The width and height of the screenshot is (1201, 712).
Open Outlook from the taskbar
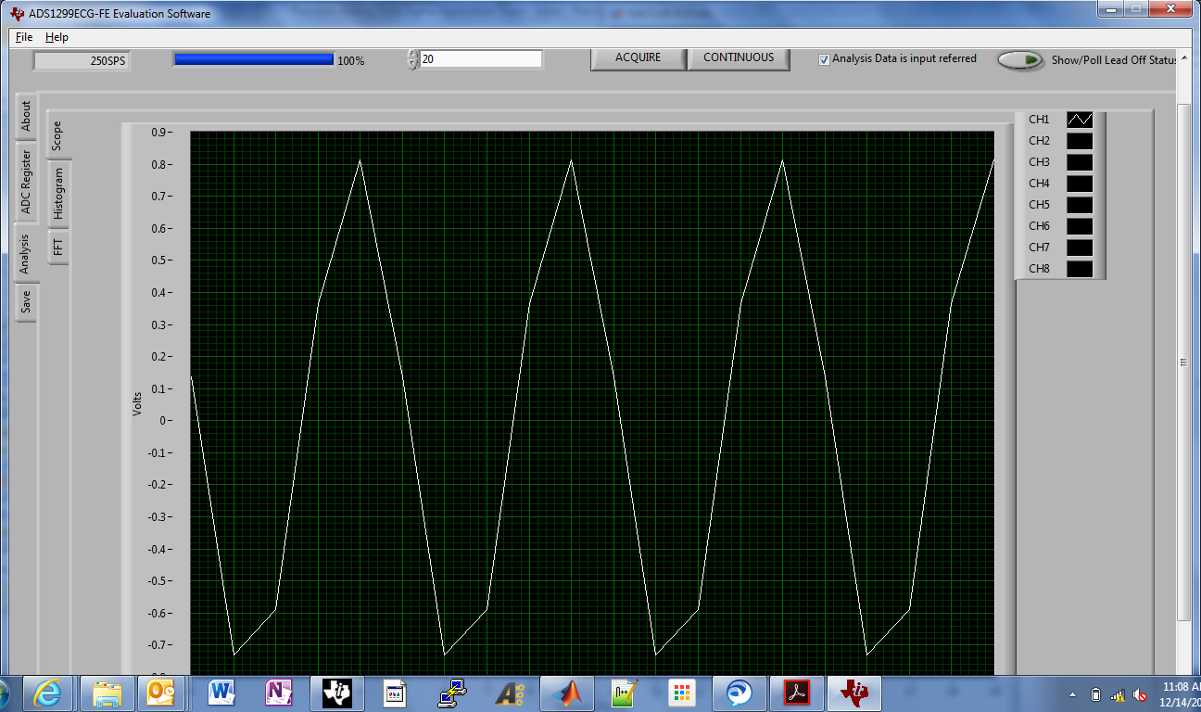[163, 693]
